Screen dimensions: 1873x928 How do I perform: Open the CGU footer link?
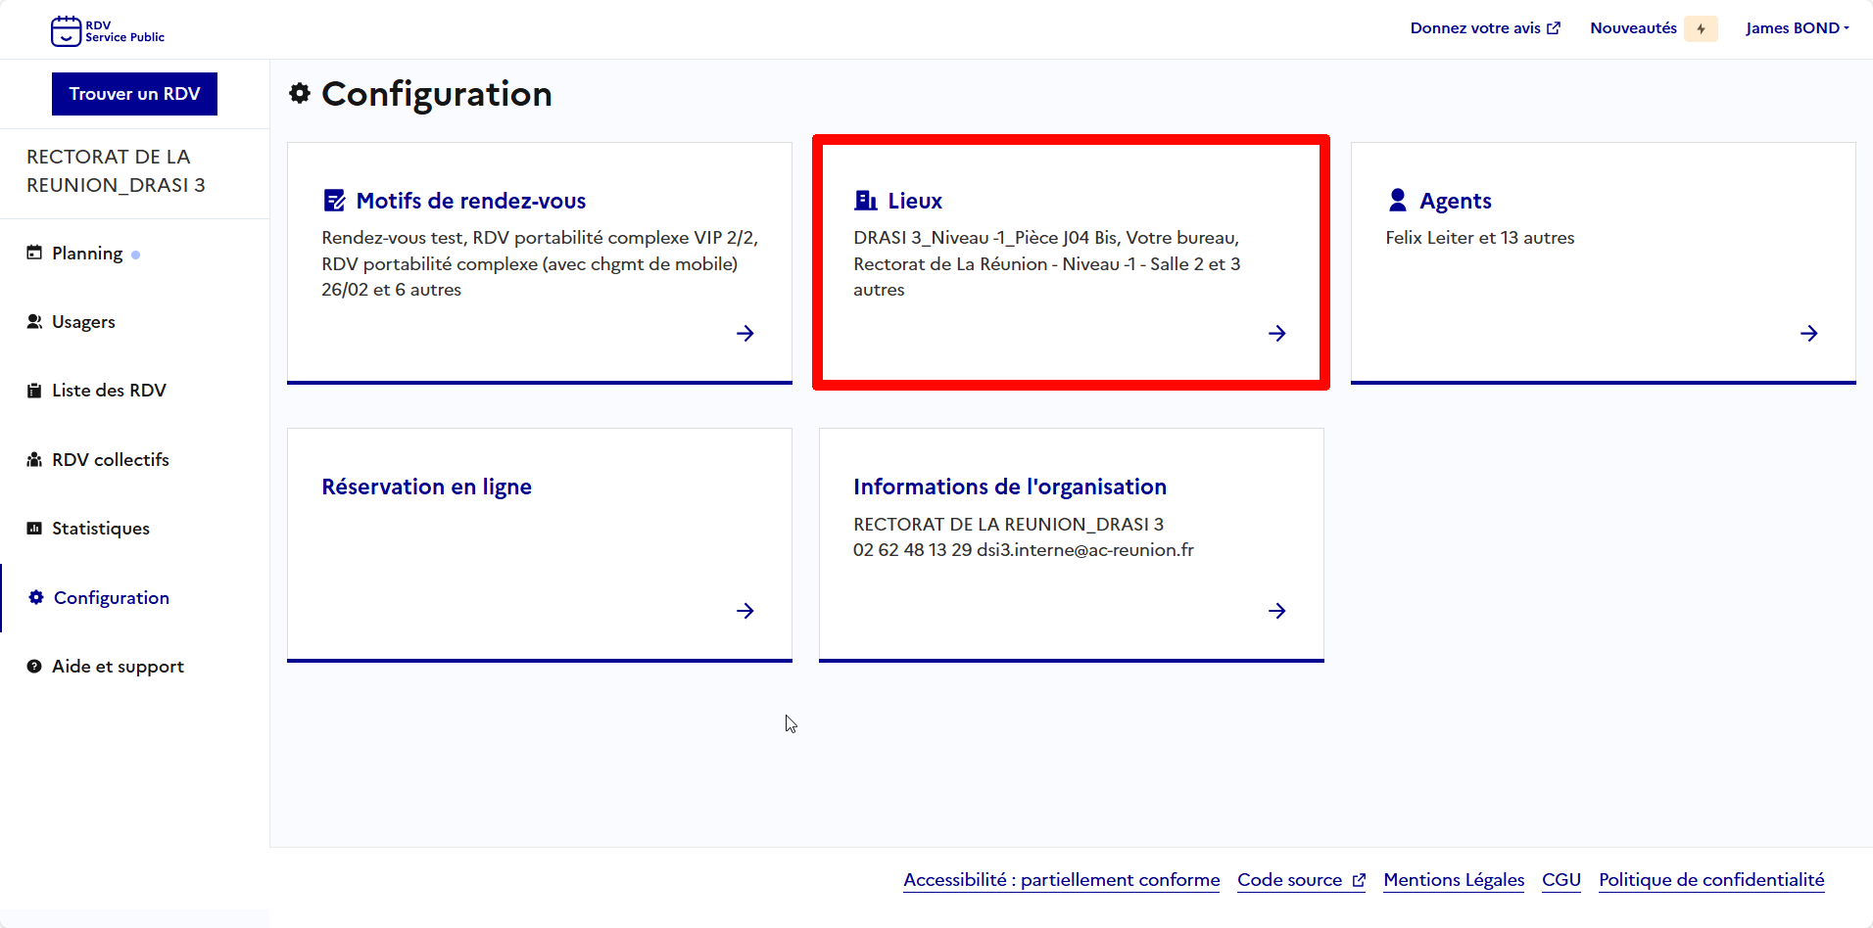pyautogui.click(x=1561, y=880)
